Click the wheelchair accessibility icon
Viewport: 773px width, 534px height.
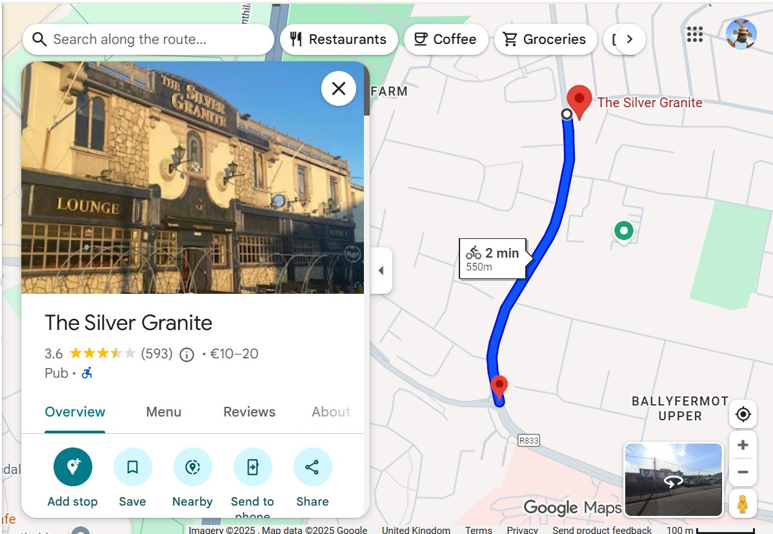(x=86, y=373)
